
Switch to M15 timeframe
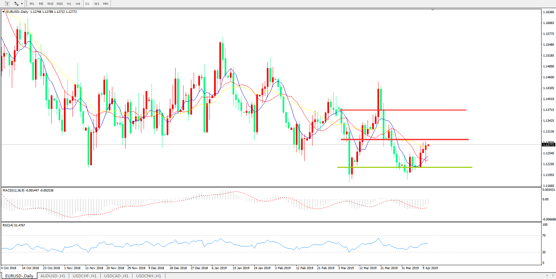pyautogui.click(x=50, y=4)
